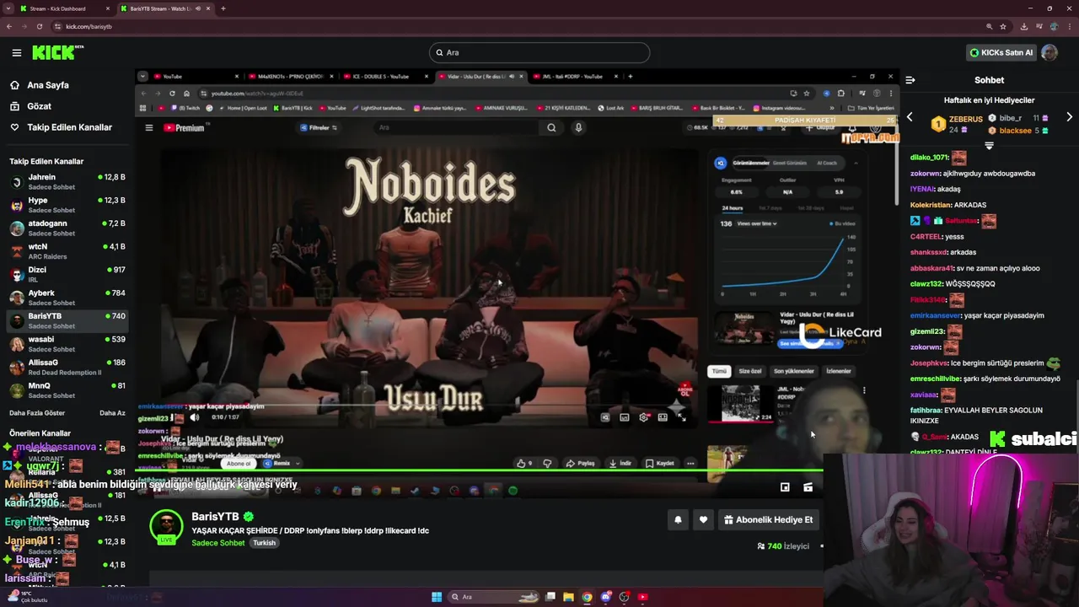The image size is (1079, 607).
Task: Click the Turkish language tag
Action: (264, 543)
